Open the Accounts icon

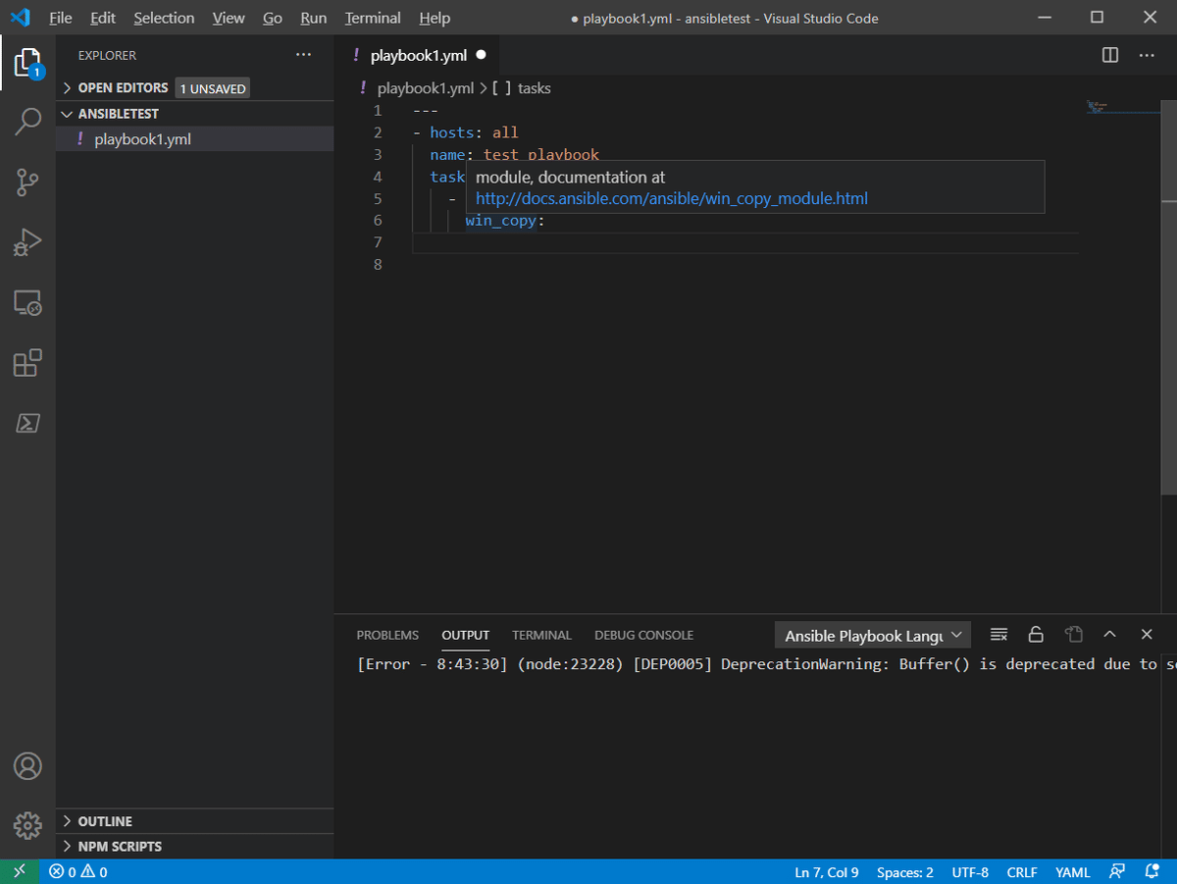click(x=27, y=765)
